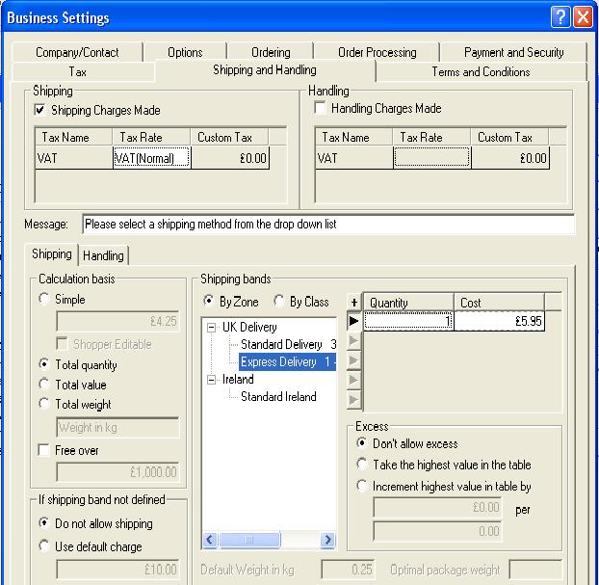599x585 pixels.
Task: Choose the By Class radio option
Action: (x=279, y=302)
